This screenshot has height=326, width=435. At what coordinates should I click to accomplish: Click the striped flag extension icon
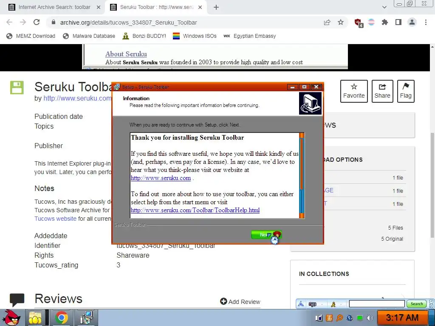pyautogui.click(x=371, y=22)
